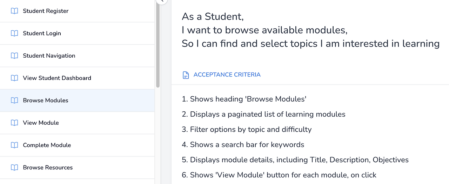Click the book icon beside Student Register
The image size is (449, 184).
pyautogui.click(x=14, y=11)
